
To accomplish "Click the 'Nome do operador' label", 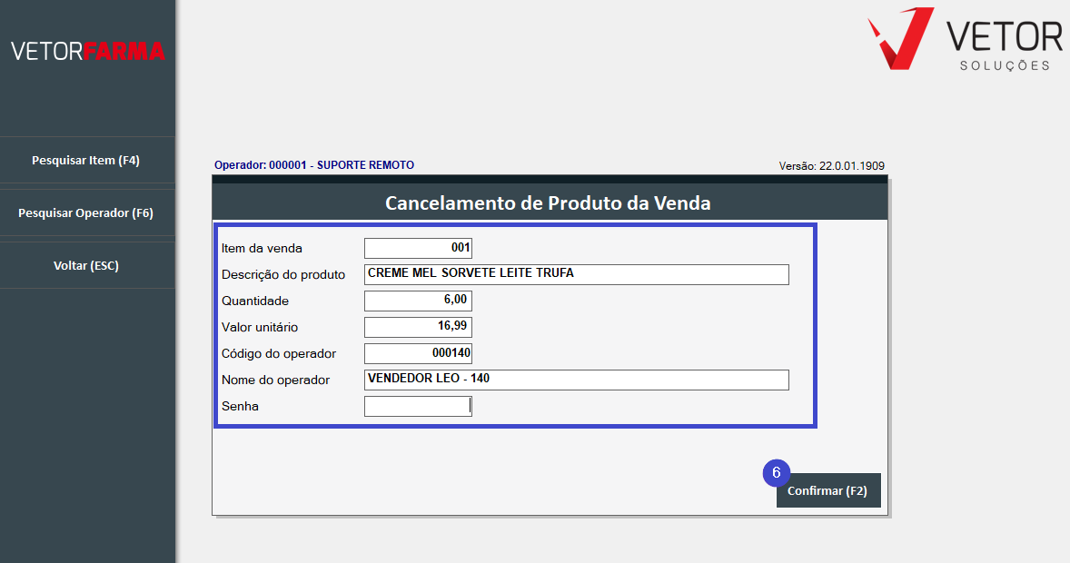I will pyautogui.click(x=276, y=380).
